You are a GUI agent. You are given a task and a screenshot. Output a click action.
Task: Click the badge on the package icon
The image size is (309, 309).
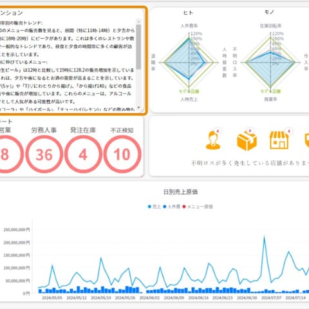(250, 131)
